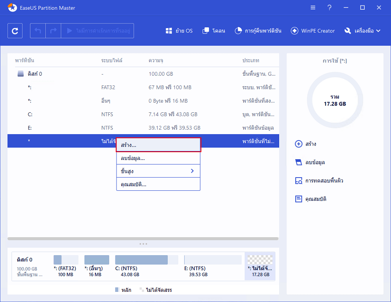This screenshot has height=302, width=391.
Task: Click the redo arrow button
Action: pos(53,31)
